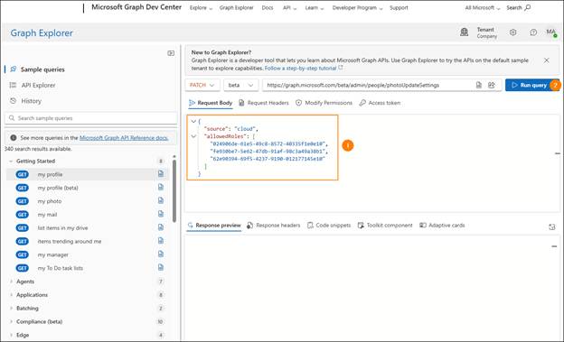Image resolution: width=564 pixels, height=342 pixels.
Task: Fold the root JSON object in editor
Action: click(193, 122)
